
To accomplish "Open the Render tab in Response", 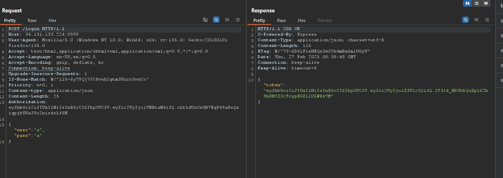I will coord(325,20).
